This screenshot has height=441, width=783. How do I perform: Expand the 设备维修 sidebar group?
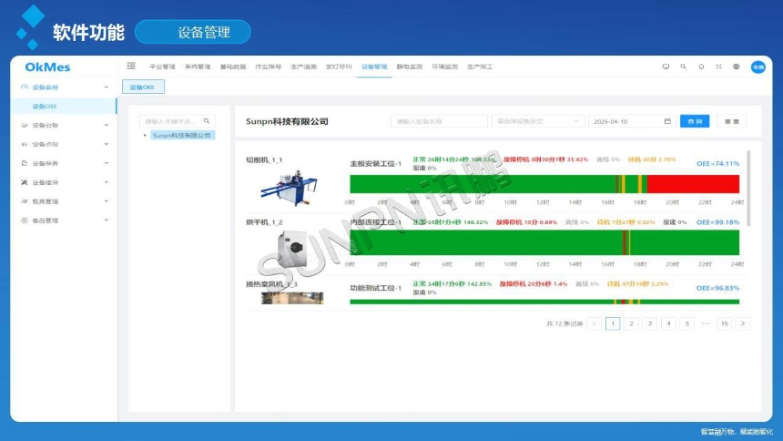[107, 182]
